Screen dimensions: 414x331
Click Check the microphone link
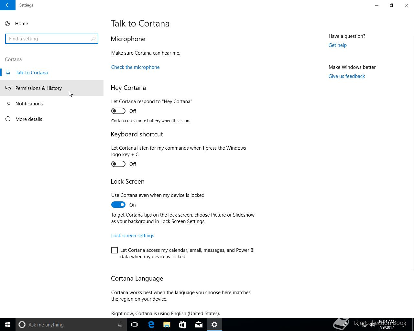pyautogui.click(x=135, y=67)
